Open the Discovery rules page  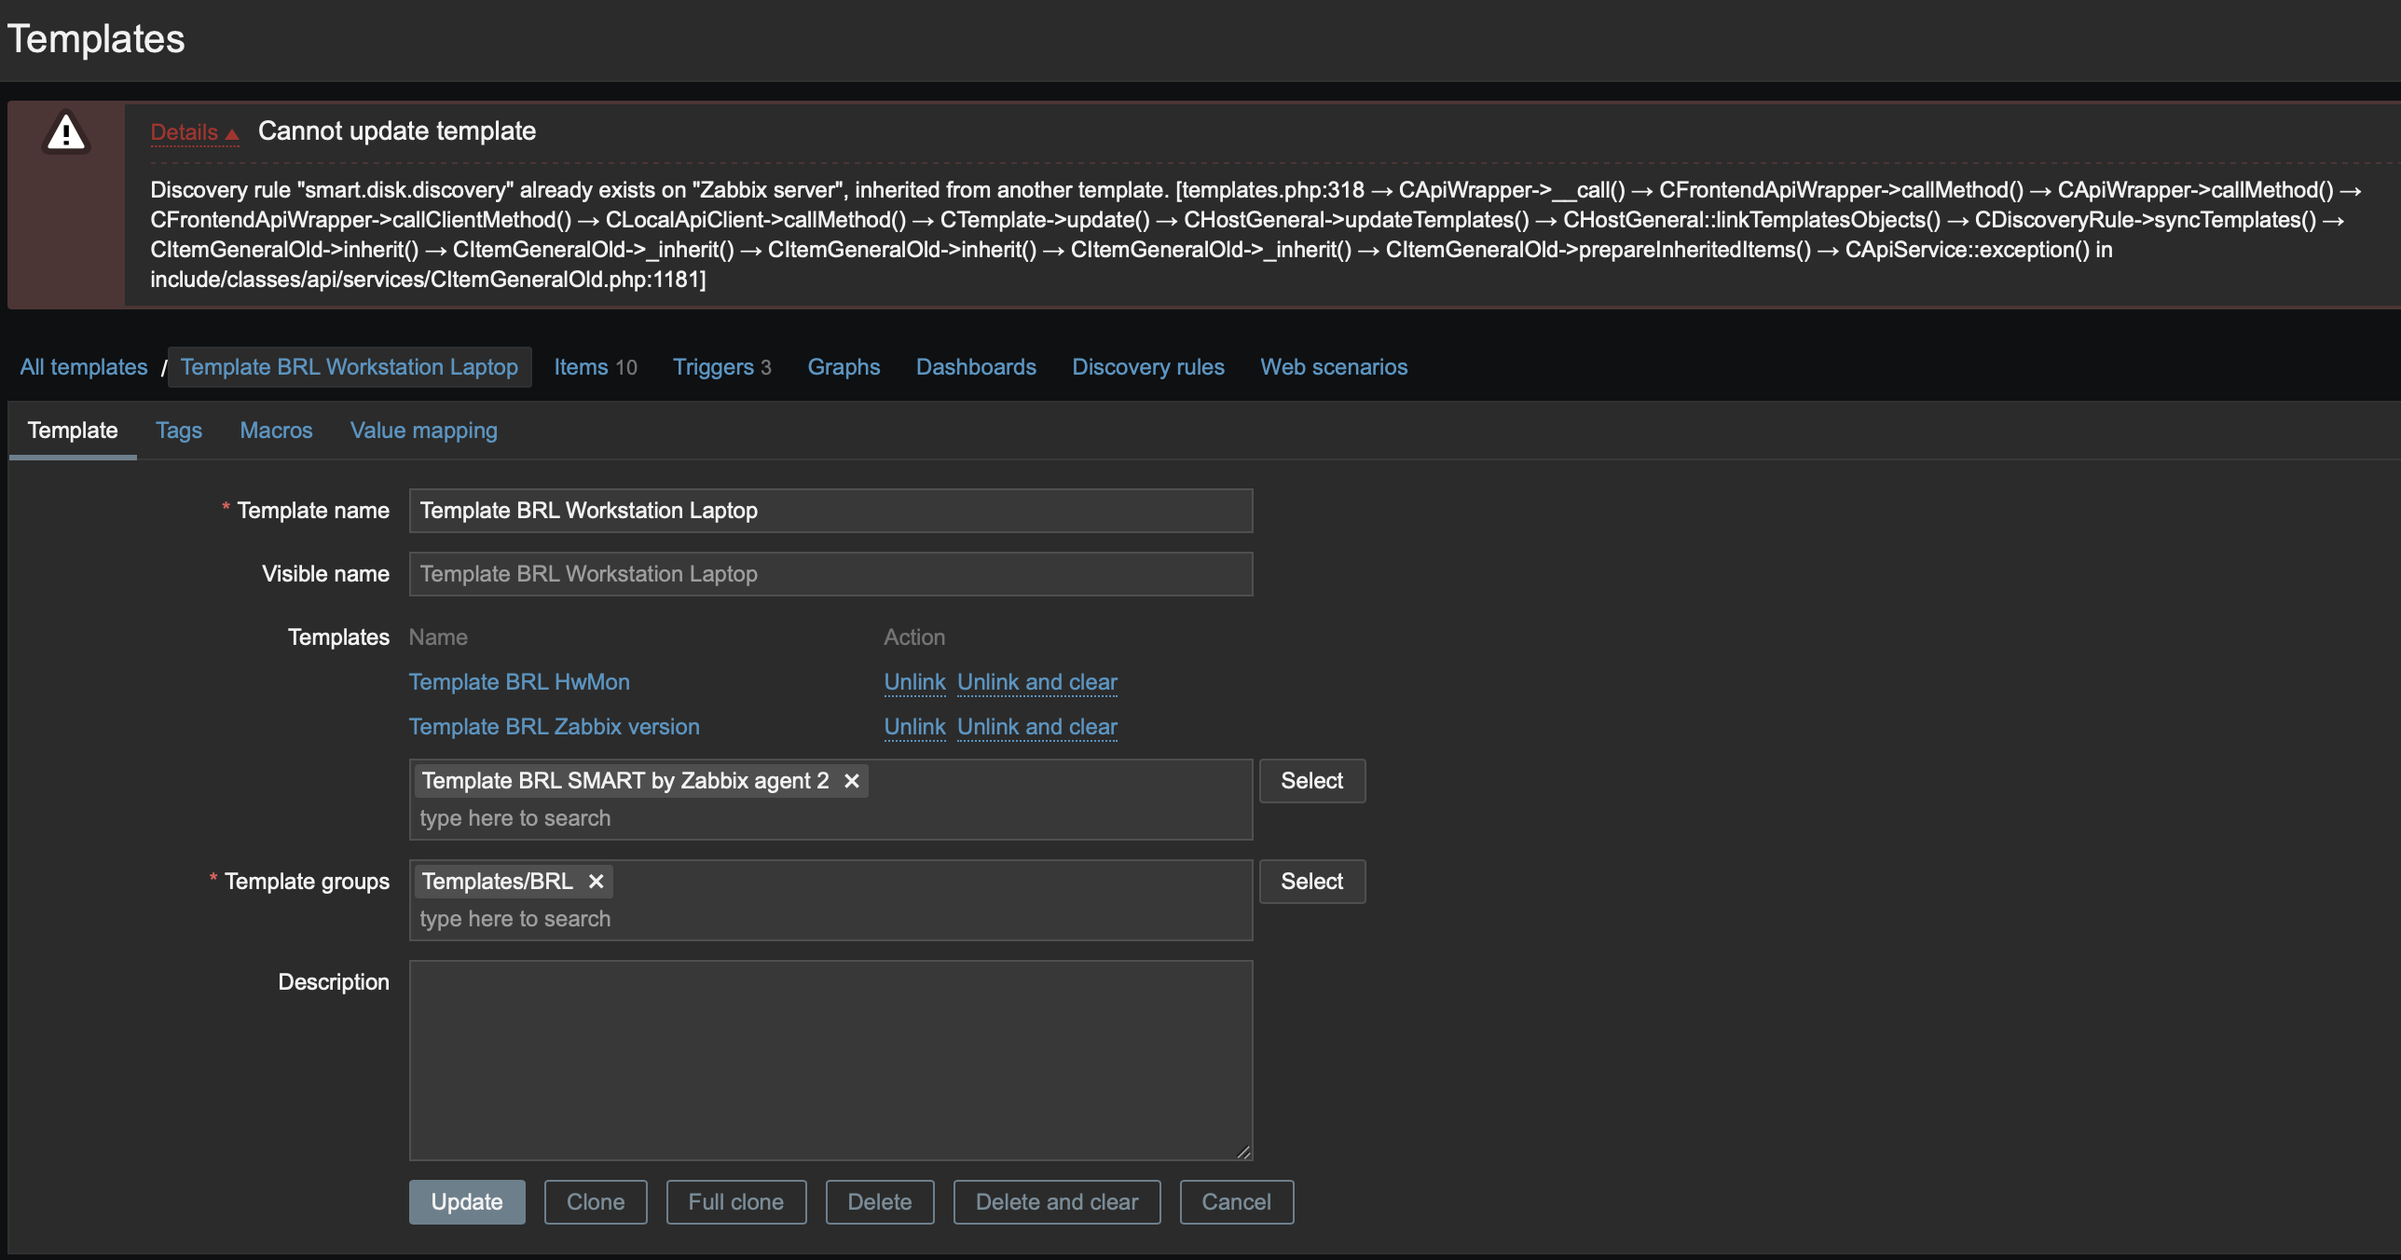click(x=1148, y=367)
